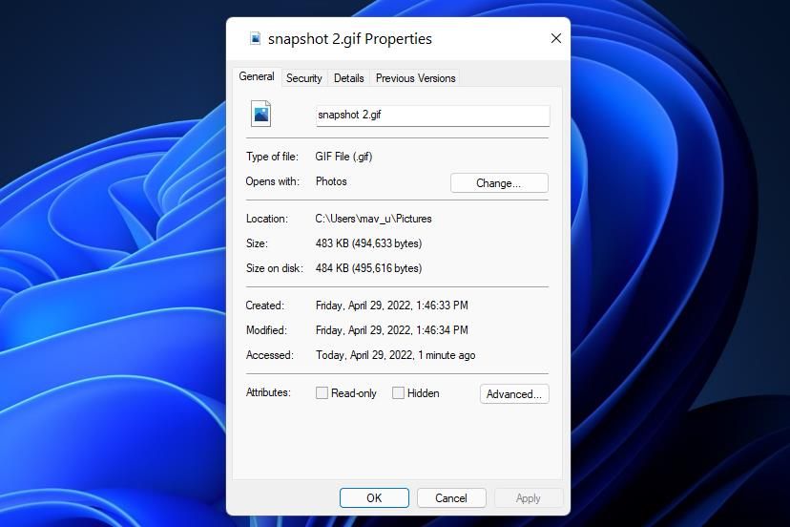Click the 'Type of file:' label
Screen dimensions: 790x527
(272, 157)
